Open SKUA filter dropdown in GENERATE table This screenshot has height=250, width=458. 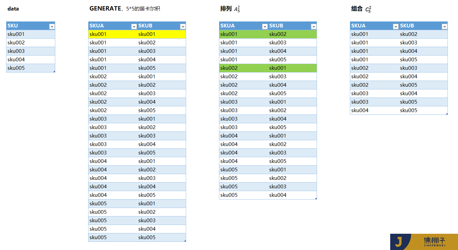[x=134, y=26]
